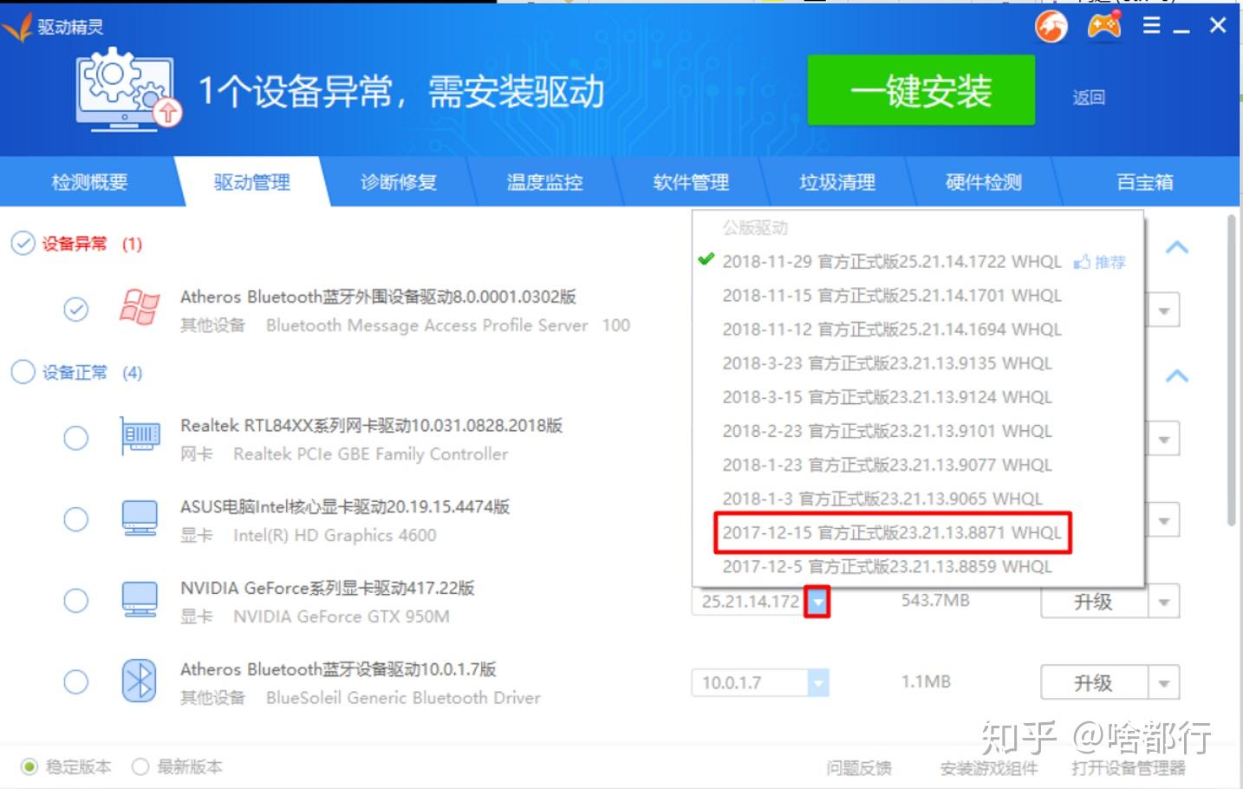Click 升级 button for NVIDIA GeForce driver
The width and height of the screenshot is (1243, 789).
pos(1094,602)
